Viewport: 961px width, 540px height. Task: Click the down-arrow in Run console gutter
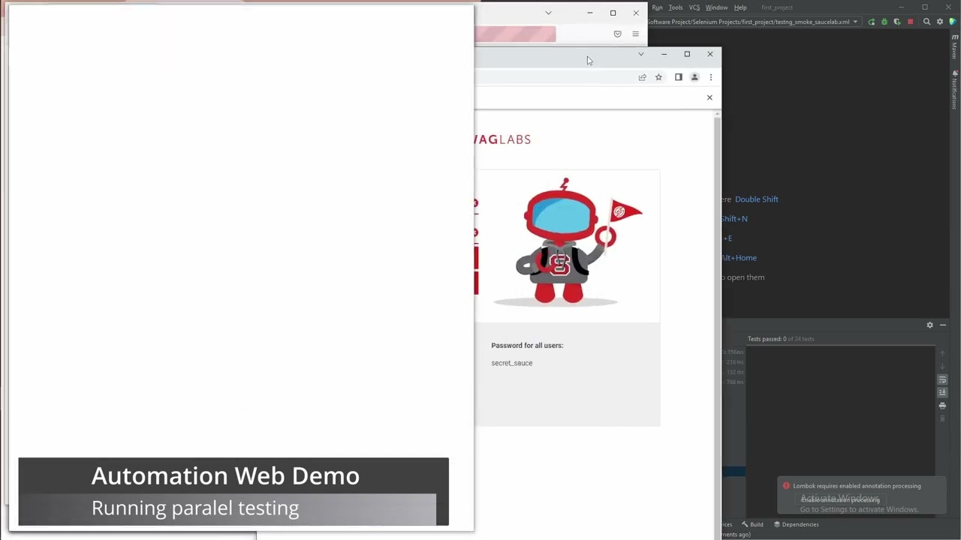pyautogui.click(x=942, y=366)
